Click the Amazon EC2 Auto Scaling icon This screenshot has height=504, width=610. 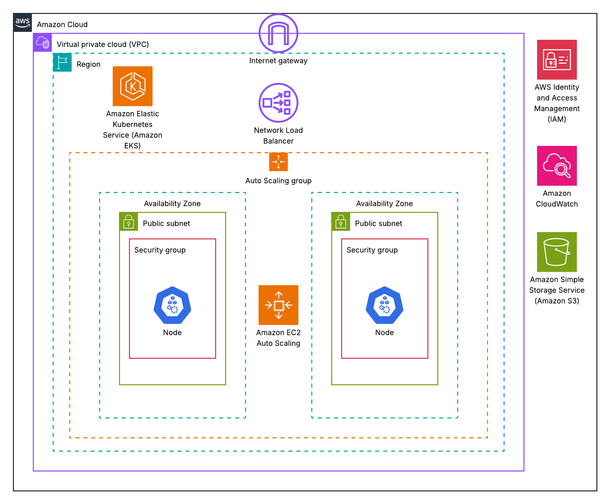click(x=278, y=305)
